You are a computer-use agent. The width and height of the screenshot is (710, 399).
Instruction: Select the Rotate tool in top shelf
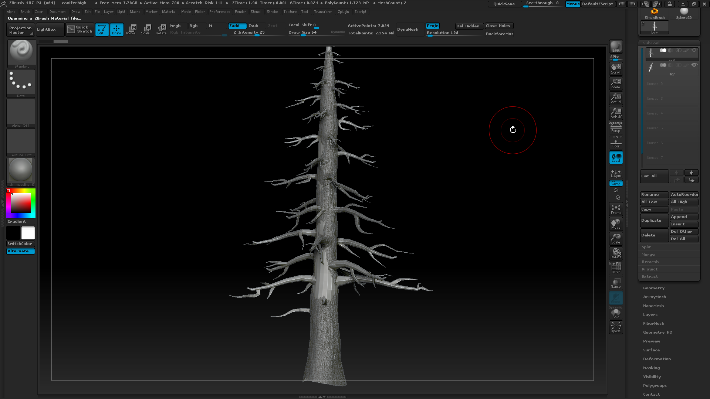pos(161,30)
